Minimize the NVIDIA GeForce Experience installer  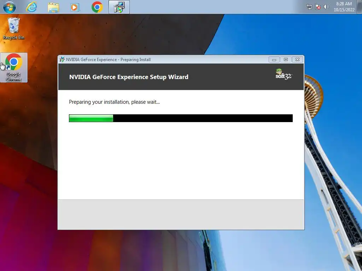[274, 60]
